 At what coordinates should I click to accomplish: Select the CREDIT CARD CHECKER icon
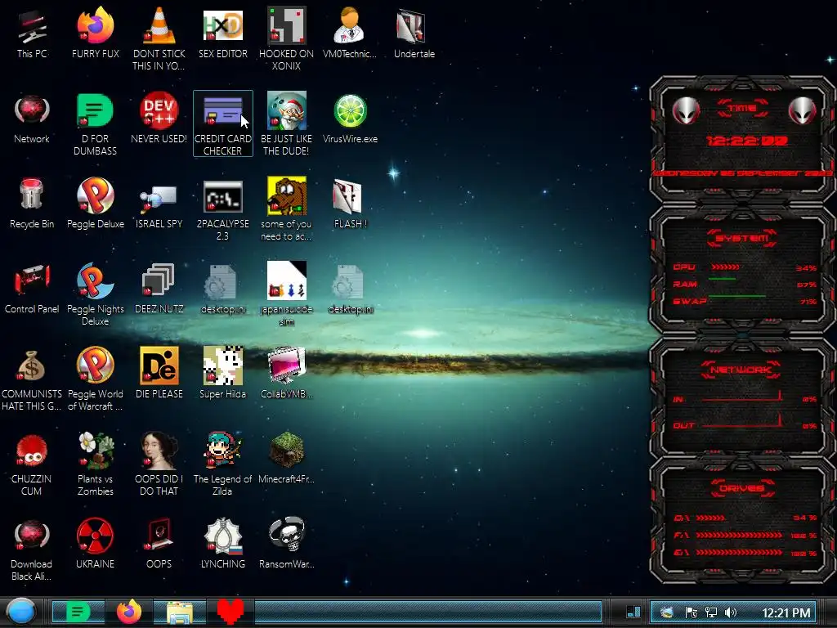point(222,123)
